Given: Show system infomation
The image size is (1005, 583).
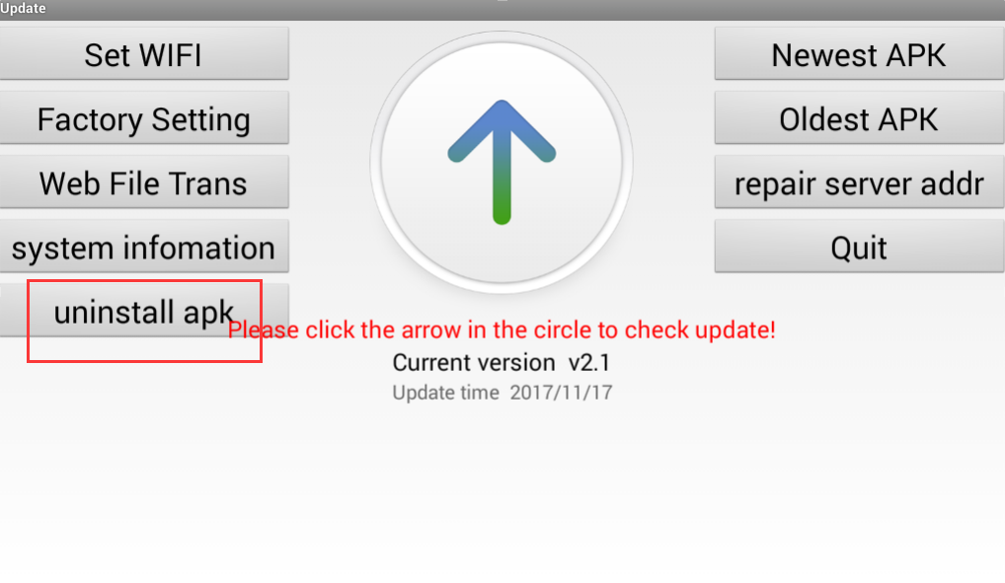Looking at the screenshot, I should coord(144,247).
